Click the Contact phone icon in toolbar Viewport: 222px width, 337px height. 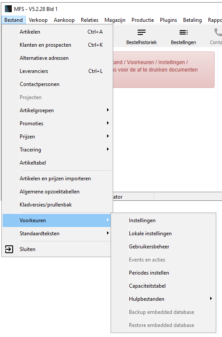pyautogui.click(x=218, y=32)
